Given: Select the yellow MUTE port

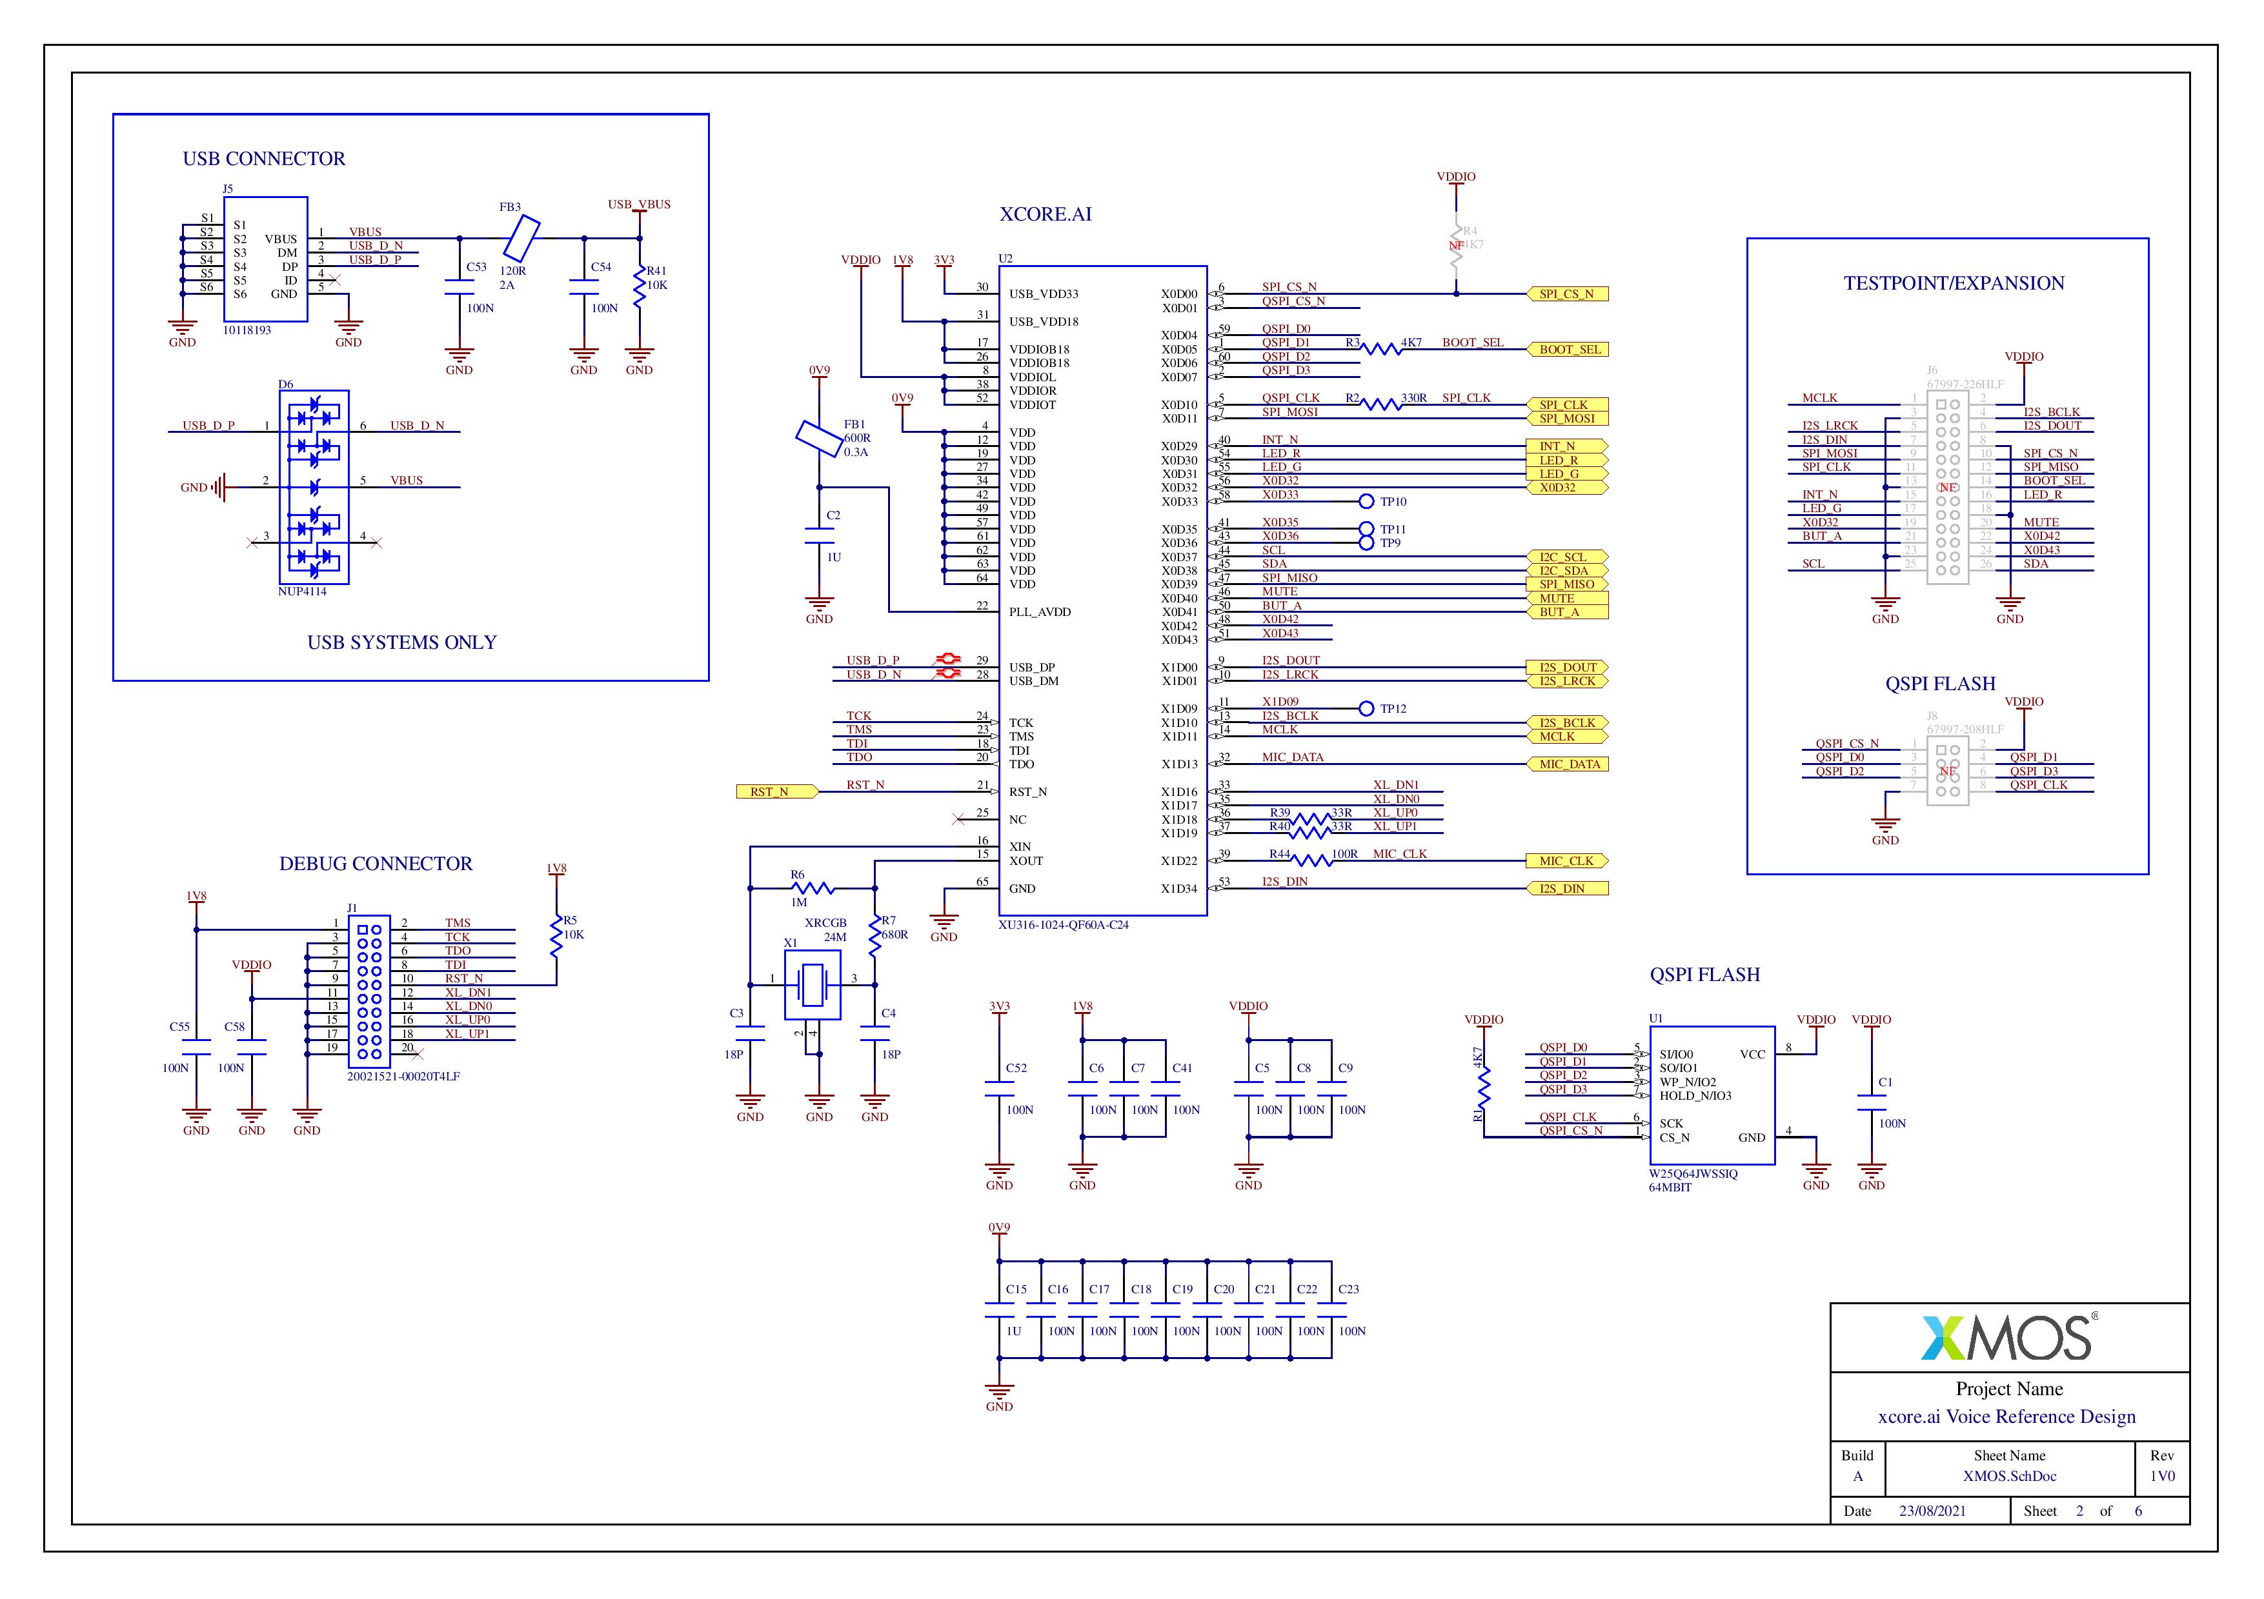Looking at the screenshot, I should click(x=1567, y=598).
